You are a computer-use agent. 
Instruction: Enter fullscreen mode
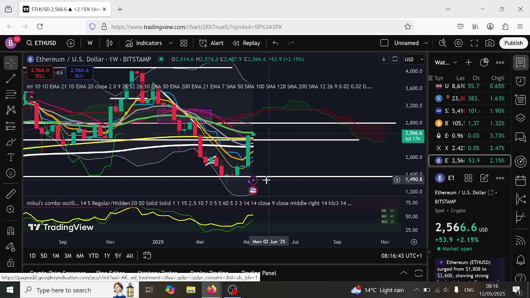pyautogui.click(x=474, y=43)
